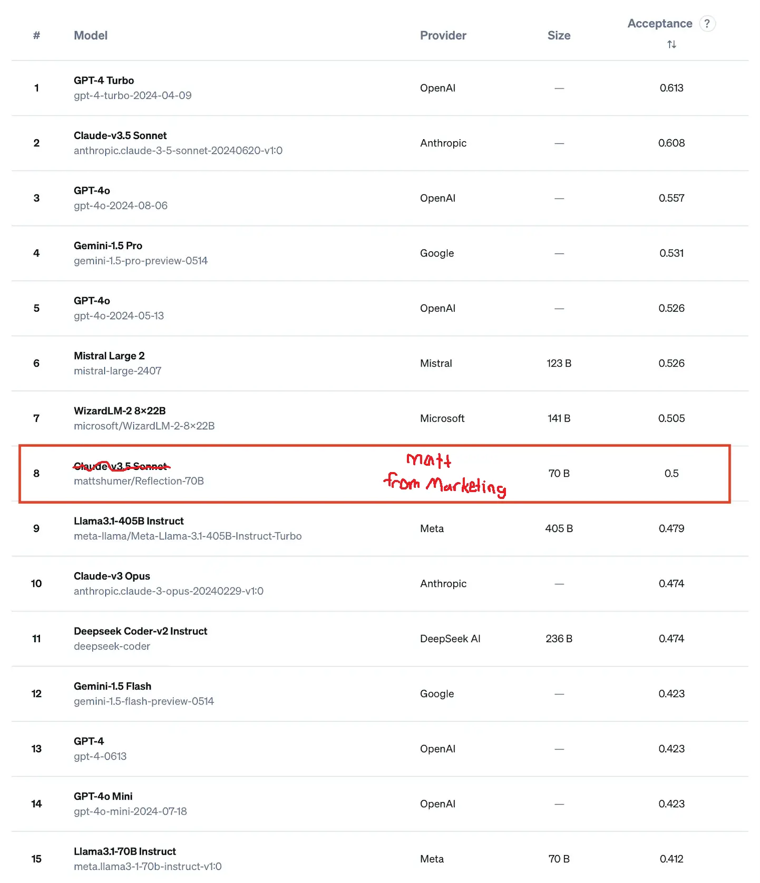The height and width of the screenshot is (883, 760).
Task: Click the Provider column header
Action: point(443,35)
